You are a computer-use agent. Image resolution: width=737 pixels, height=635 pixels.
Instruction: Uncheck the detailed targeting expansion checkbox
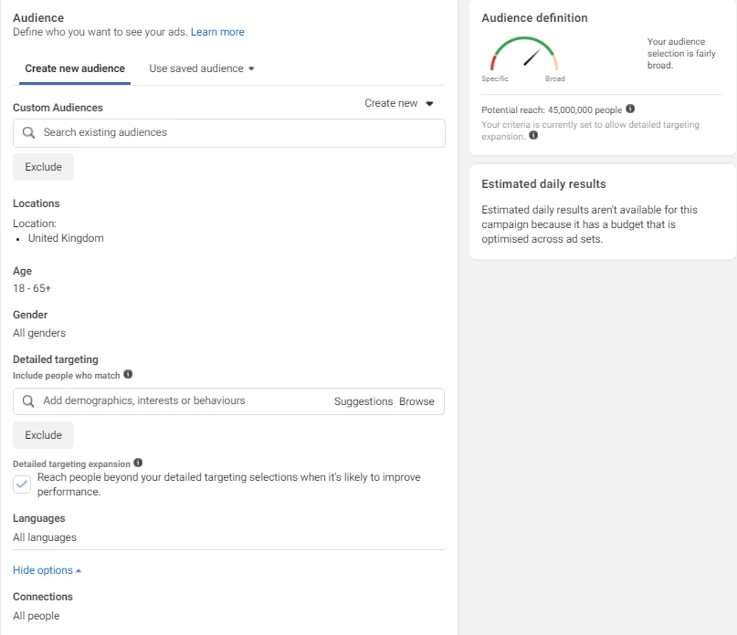(x=23, y=484)
